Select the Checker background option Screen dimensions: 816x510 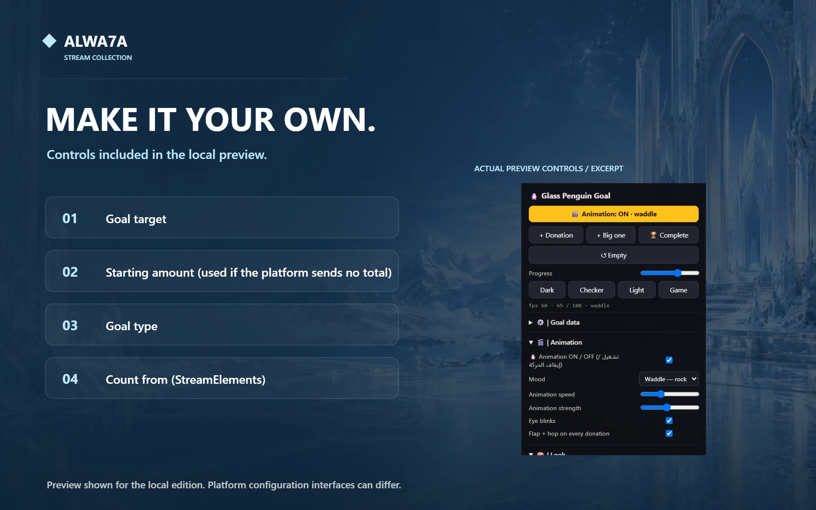point(591,290)
